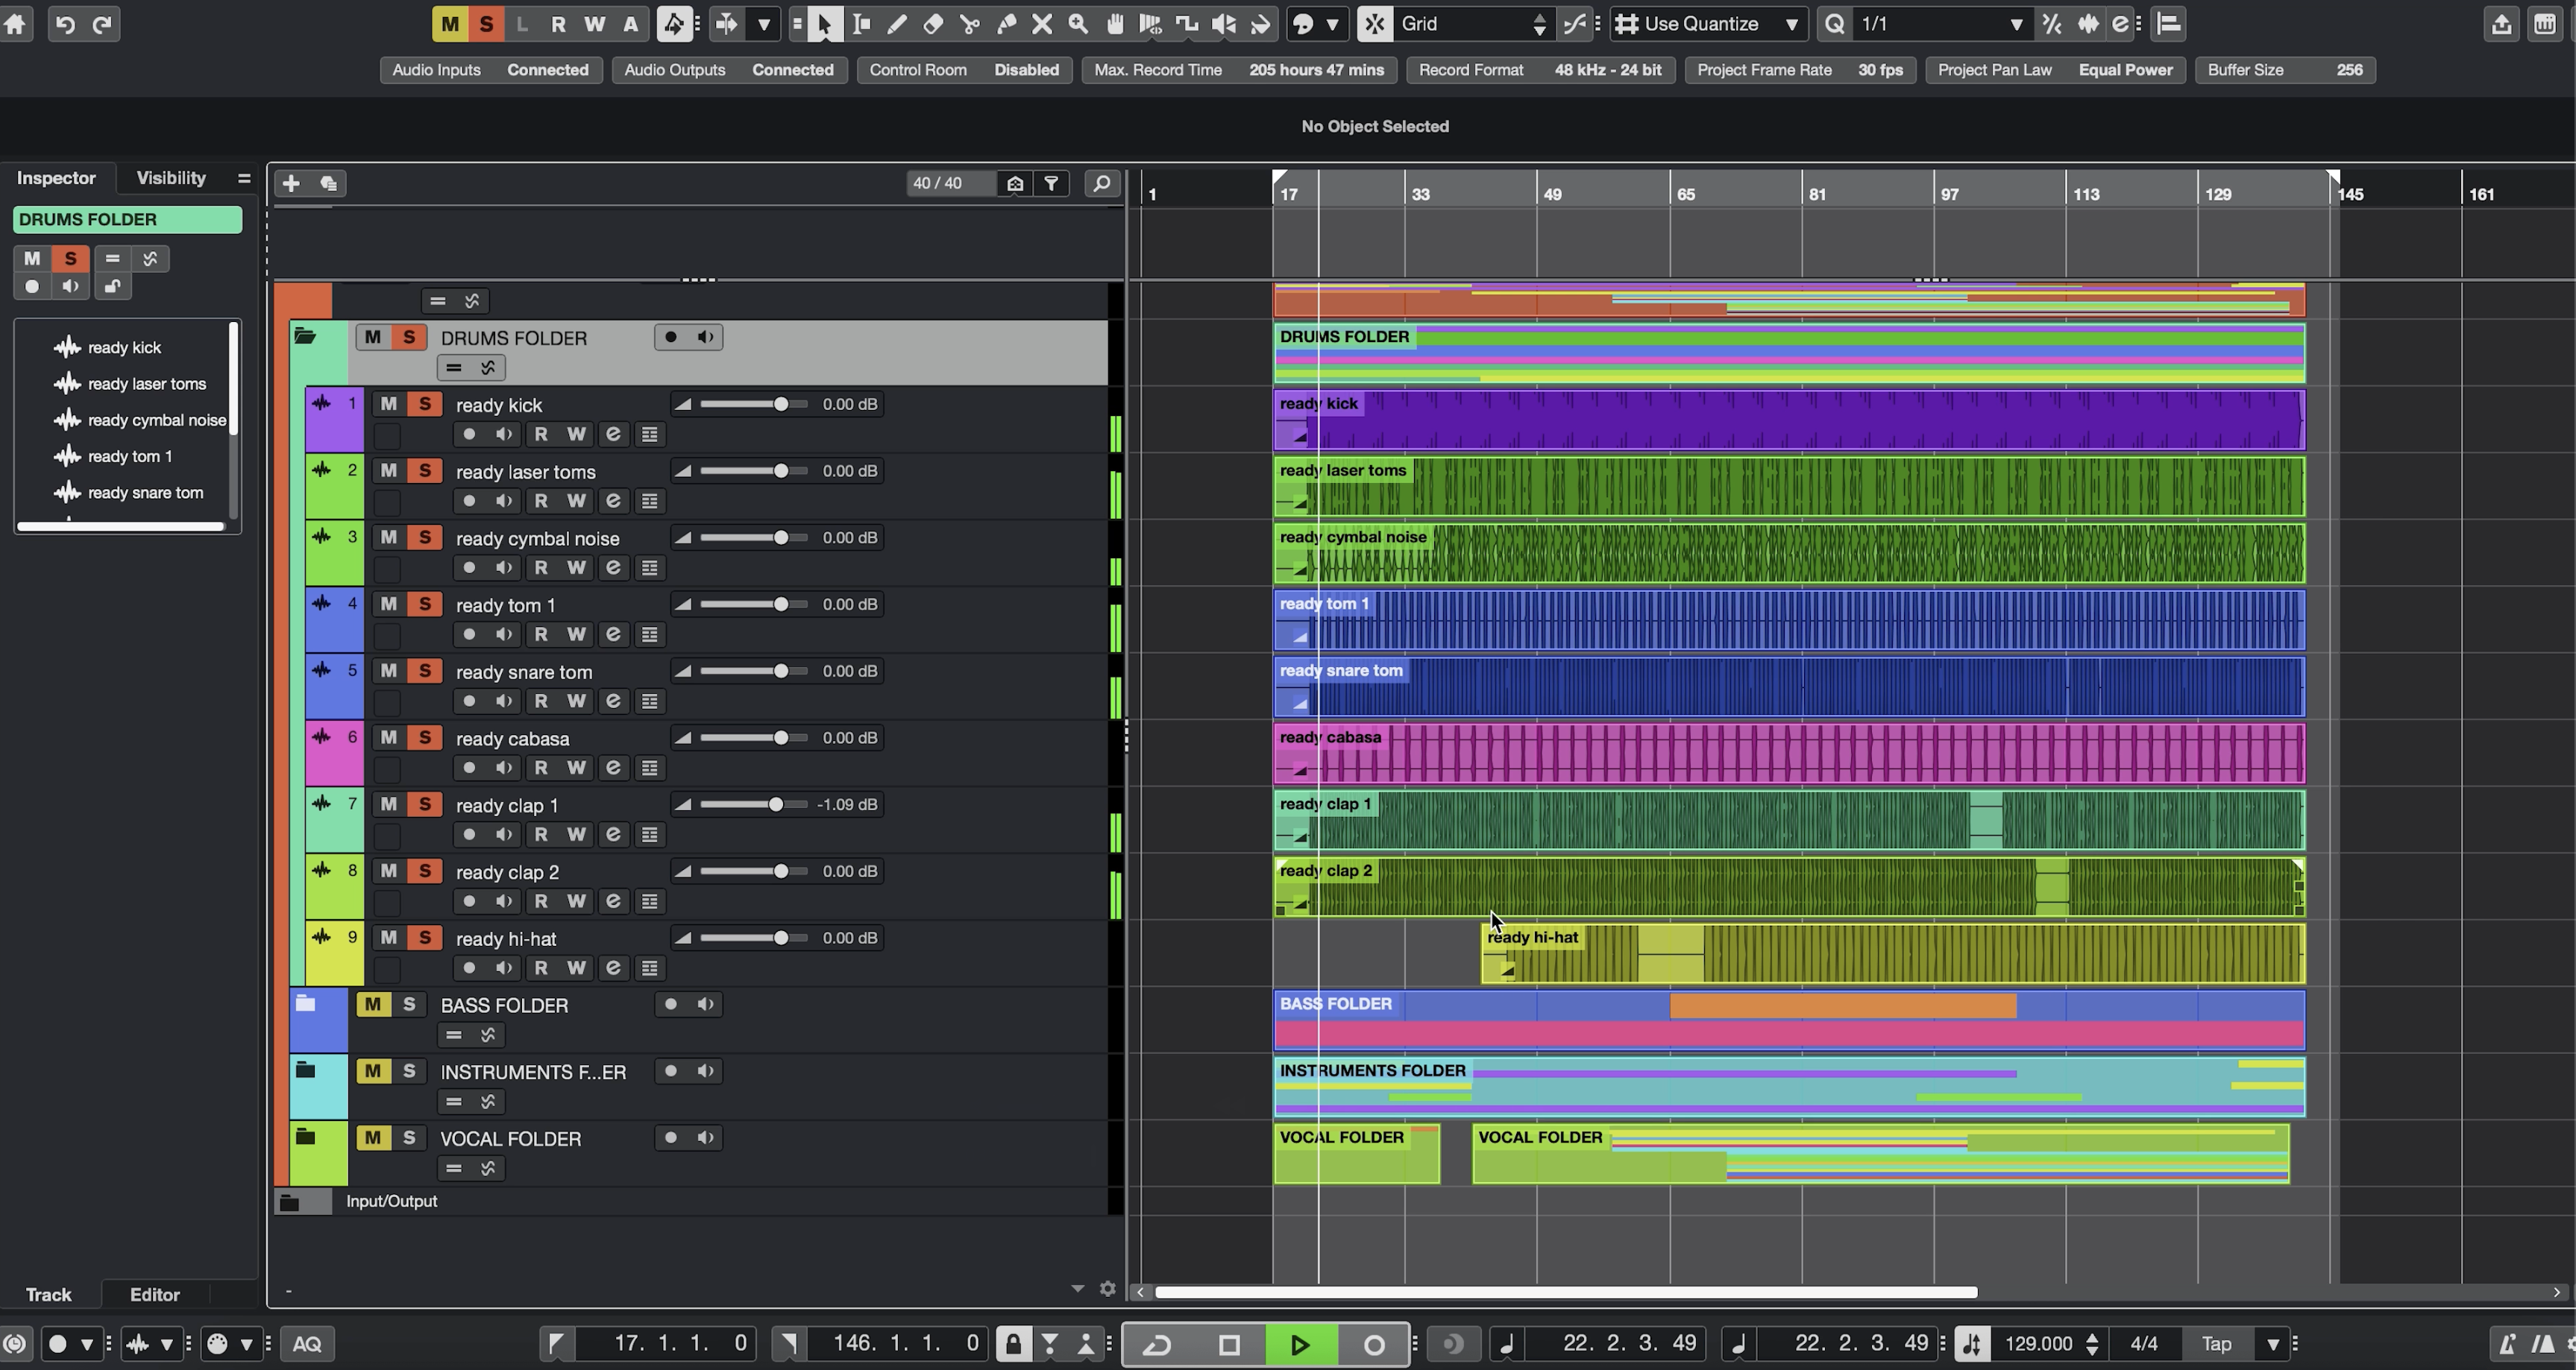Solo the ready cabasa track

tap(425, 737)
